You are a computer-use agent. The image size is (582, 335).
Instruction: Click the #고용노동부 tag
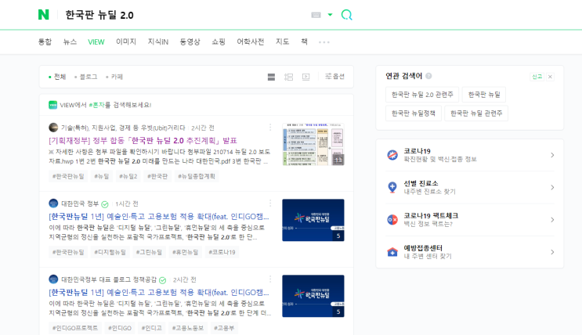coord(188,328)
